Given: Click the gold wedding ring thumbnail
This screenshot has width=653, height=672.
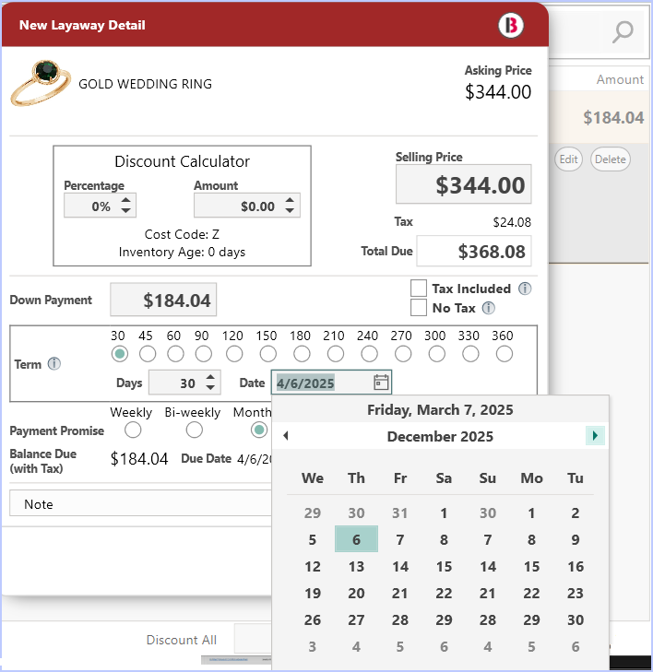Looking at the screenshot, I should pyautogui.click(x=41, y=83).
